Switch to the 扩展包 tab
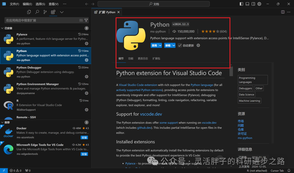294x173 pixels. (x=156, y=59)
